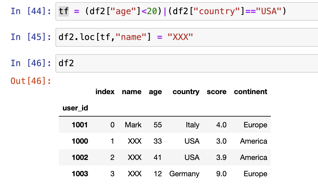318x195 pixels.
Task: Click the age value 12
Action: click(157, 174)
